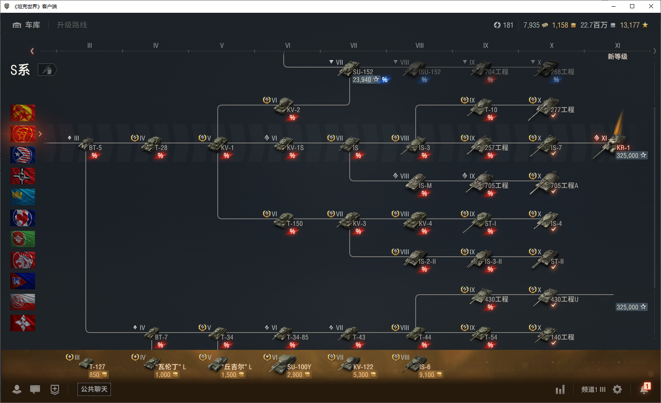Click the 325,000 cost beside 430工程U

pos(631,307)
